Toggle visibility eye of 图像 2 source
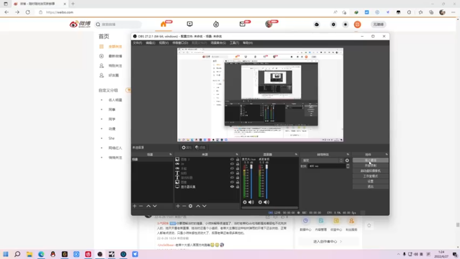This screenshot has height=259, width=460. coord(232,159)
